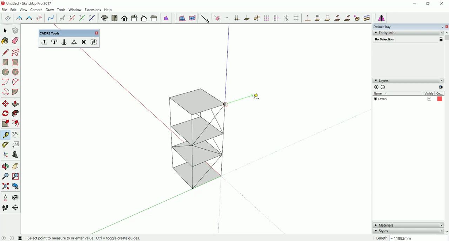
Task: Click the Layer0 red color swatch
Action: [440, 99]
